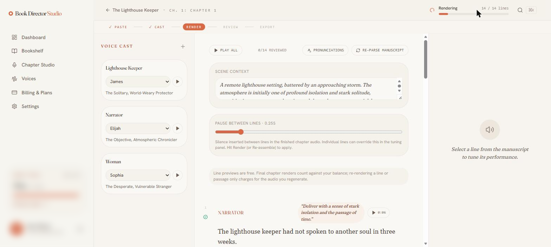
Task: Click the manuscript scrollbar thumb
Action: (426, 59)
